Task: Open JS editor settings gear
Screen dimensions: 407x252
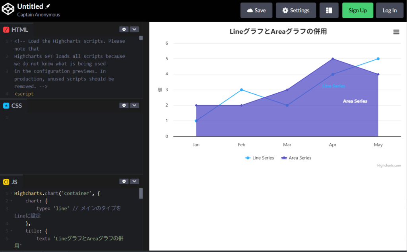Action: (x=124, y=181)
